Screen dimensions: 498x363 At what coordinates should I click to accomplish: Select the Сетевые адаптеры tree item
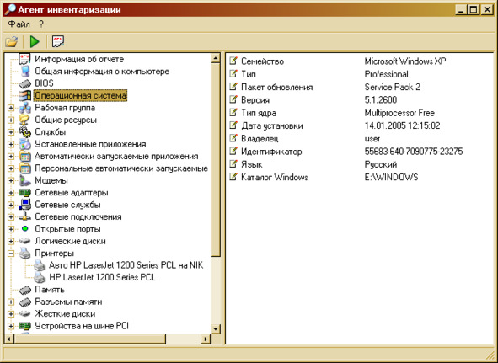click(72, 193)
